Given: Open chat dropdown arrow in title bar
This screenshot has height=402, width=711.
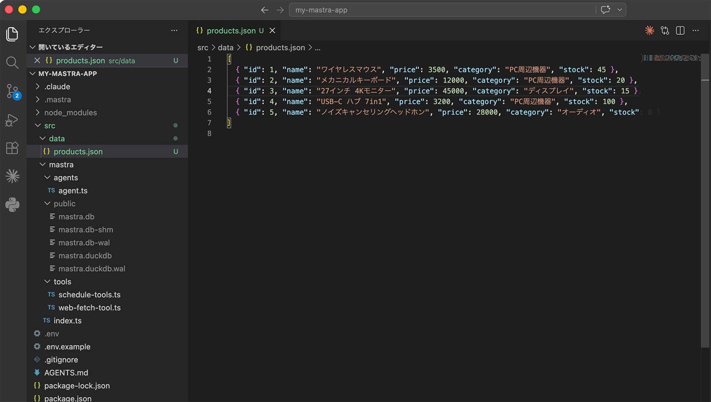Looking at the screenshot, I should 620,10.
